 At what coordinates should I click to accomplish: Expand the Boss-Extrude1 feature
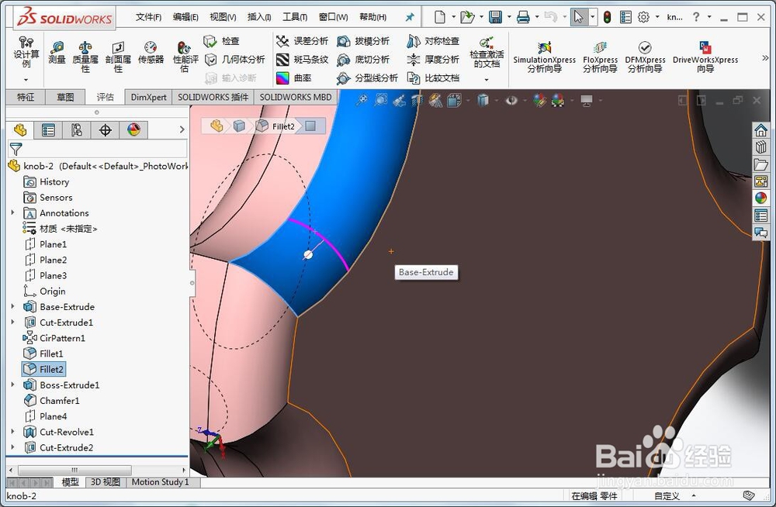pyautogui.click(x=12, y=385)
